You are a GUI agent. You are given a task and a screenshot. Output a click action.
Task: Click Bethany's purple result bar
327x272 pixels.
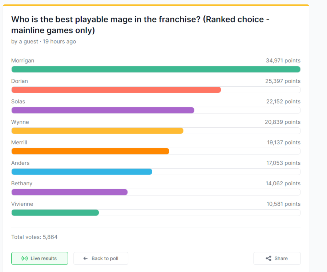pyautogui.click(x=69, y=192)
